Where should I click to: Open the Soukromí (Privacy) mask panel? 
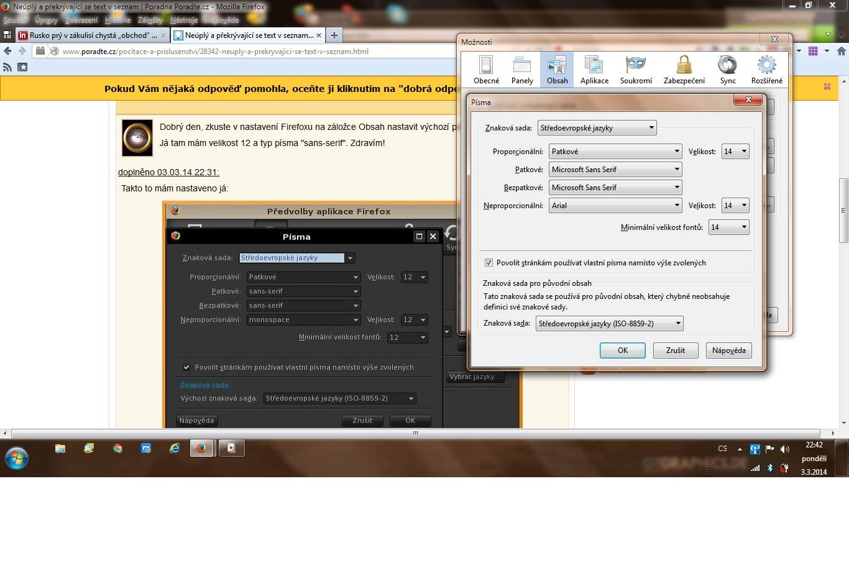636,70
